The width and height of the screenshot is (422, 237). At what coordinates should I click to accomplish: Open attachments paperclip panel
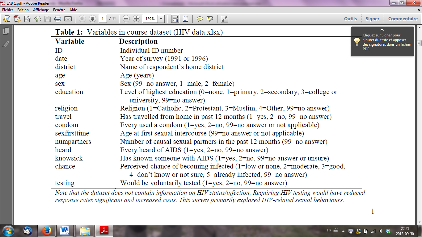point(6,44)
